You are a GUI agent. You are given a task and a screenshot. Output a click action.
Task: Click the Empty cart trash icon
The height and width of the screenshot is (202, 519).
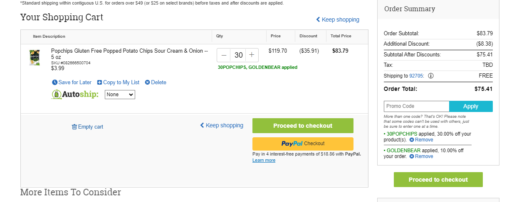(x=74, y=127)
